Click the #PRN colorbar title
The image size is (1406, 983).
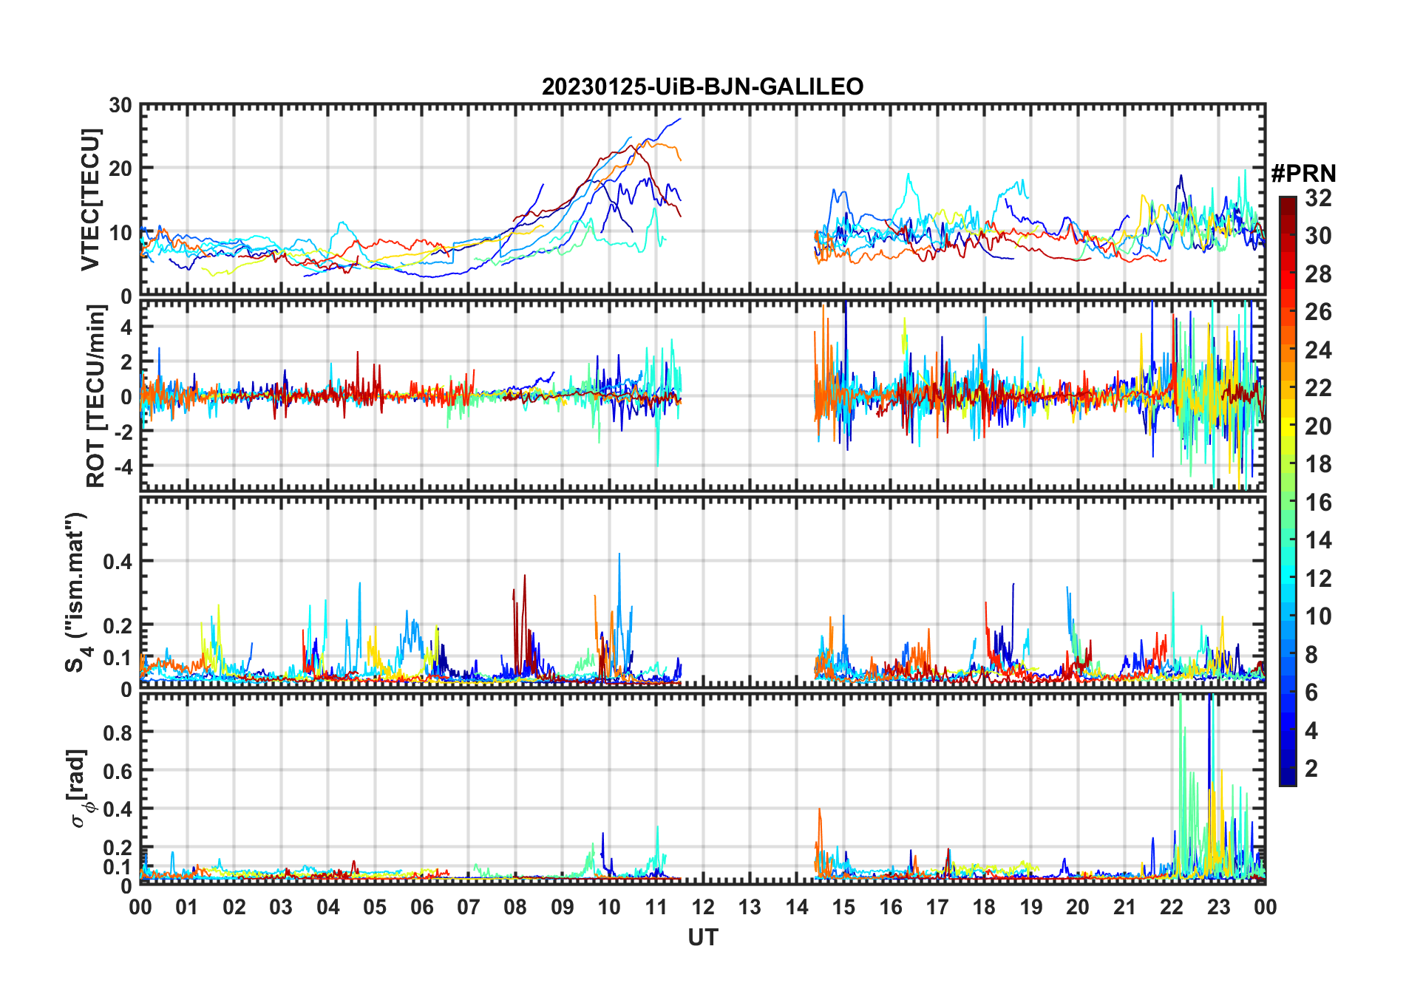coord(1303,174)
